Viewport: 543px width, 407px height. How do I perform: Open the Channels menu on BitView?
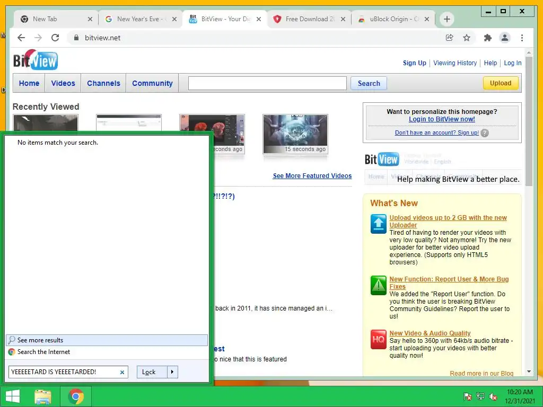103,83
